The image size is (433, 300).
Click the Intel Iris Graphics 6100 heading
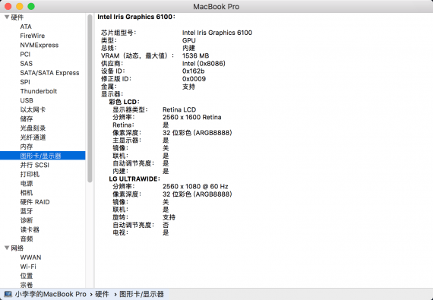pyautogui.click(x=136, y=17)
